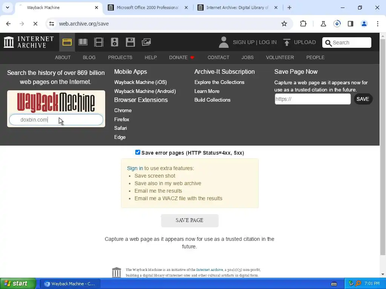Open the Audio speaker icon
The height and width of the screenshot is (289, 386).
point(115,42)
